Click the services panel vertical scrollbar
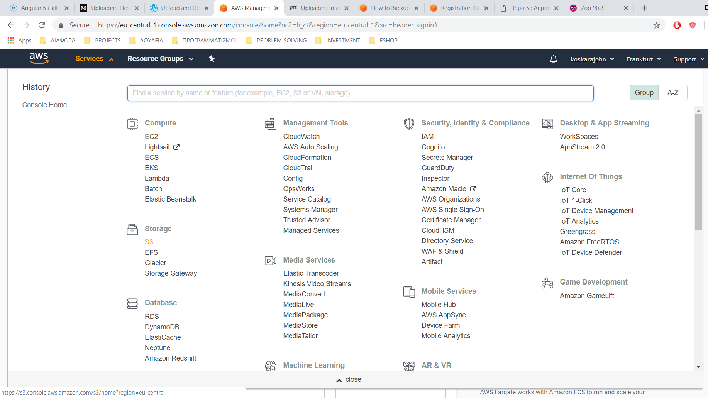The width and height of the screenshot is (708, 398). click(x=698, y=172)
